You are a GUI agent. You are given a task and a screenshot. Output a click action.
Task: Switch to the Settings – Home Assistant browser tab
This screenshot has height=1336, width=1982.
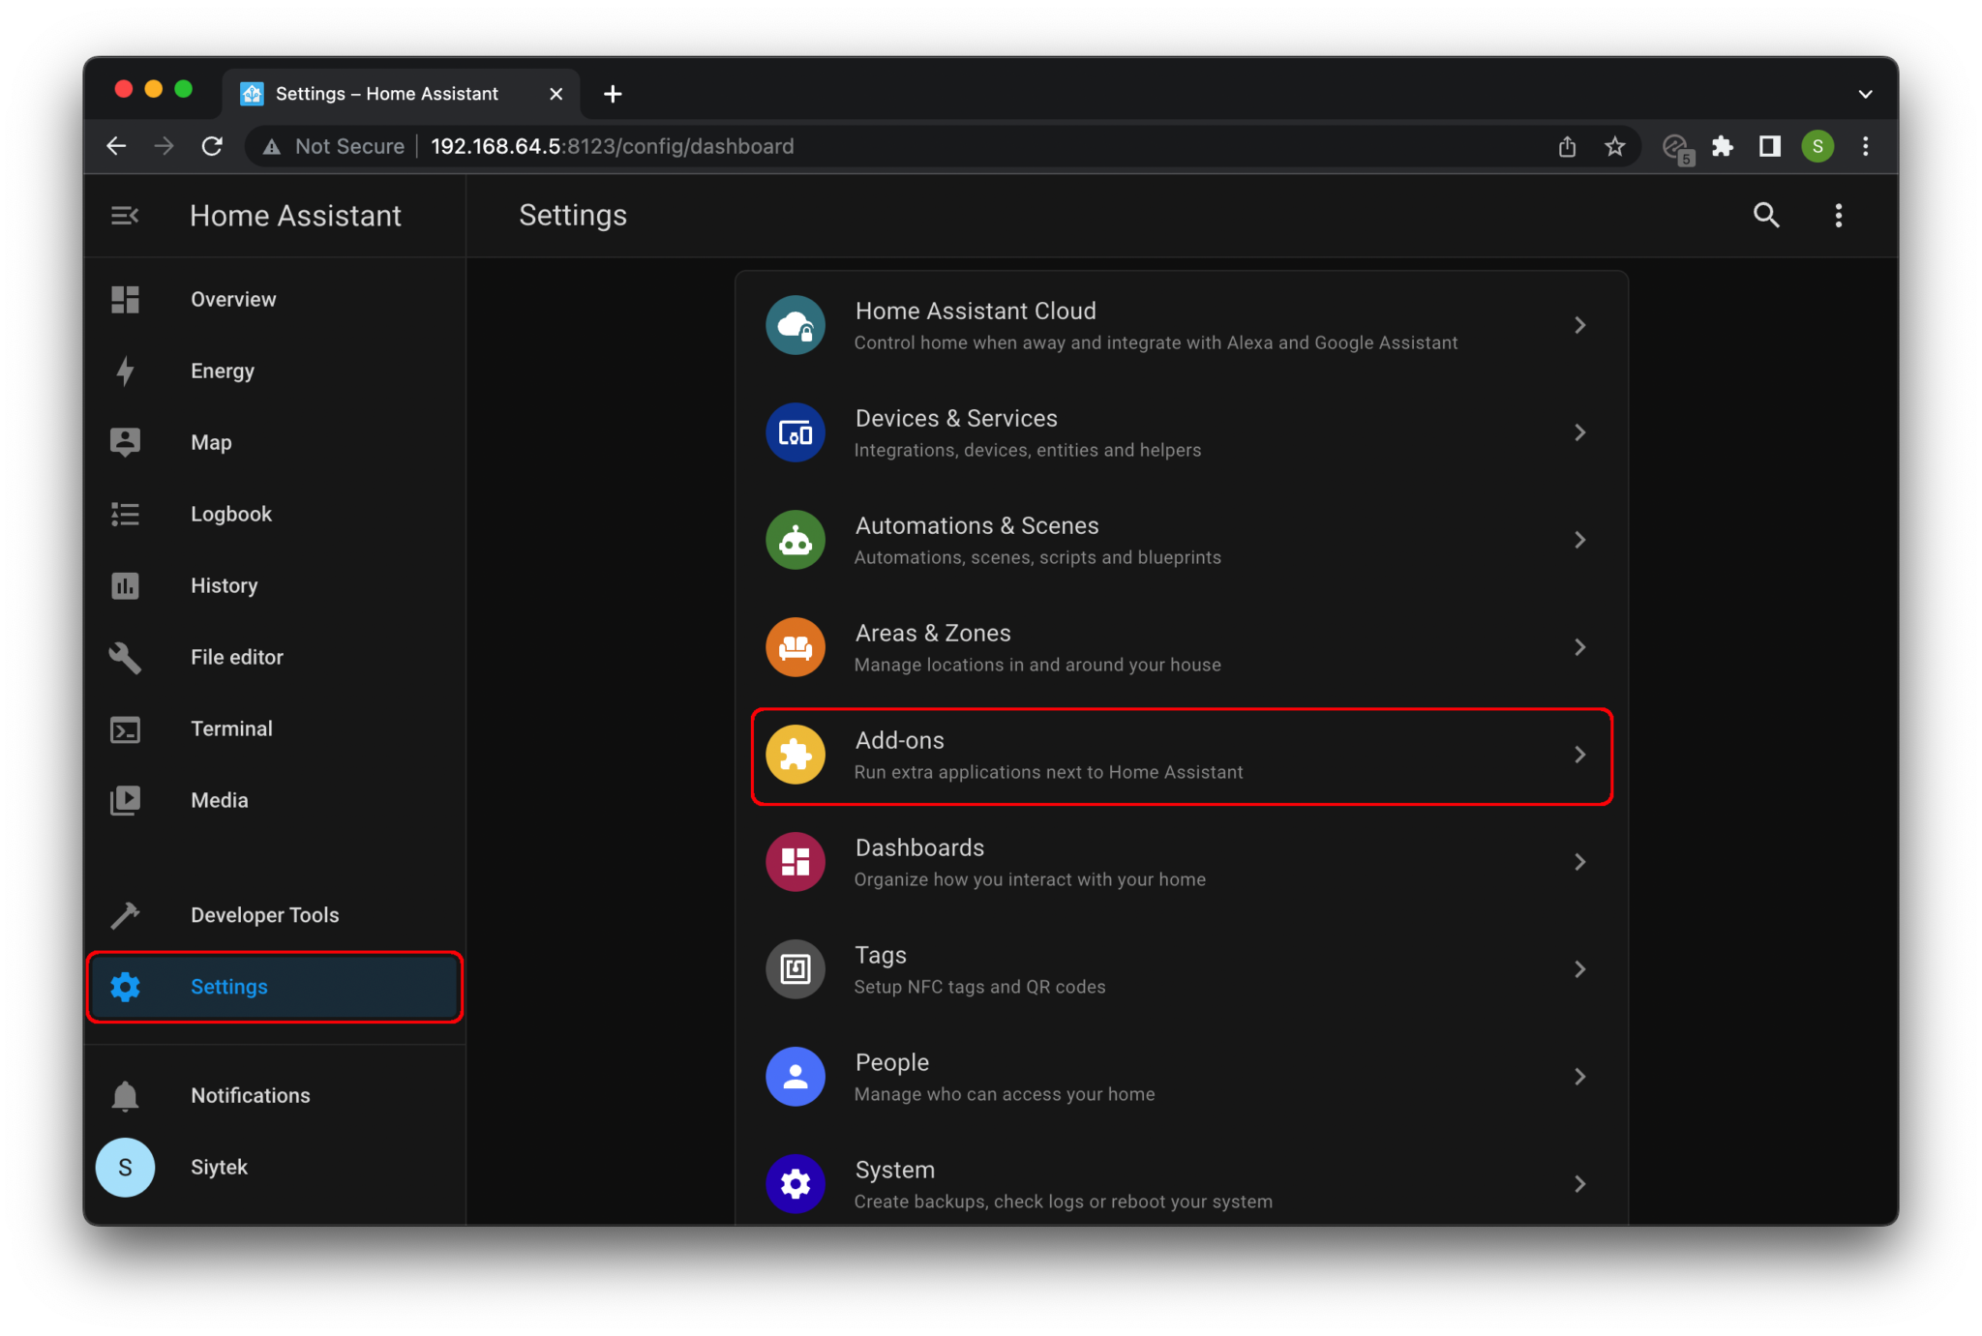point(385,93)
